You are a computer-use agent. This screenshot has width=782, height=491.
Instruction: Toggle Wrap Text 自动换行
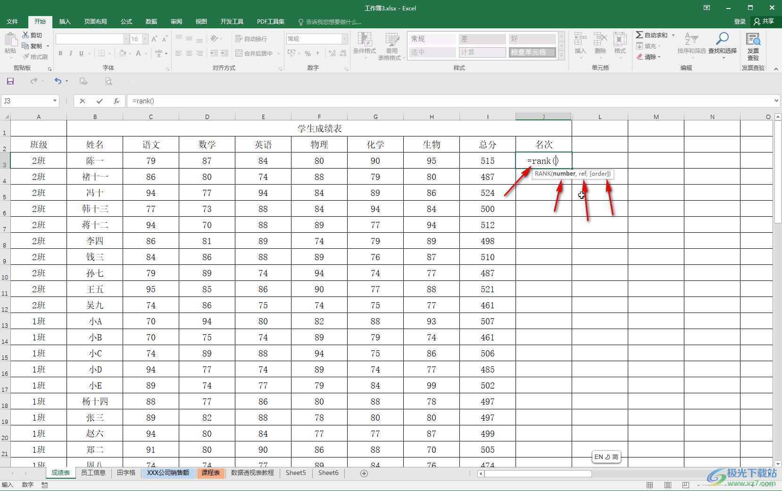point(251,39)
